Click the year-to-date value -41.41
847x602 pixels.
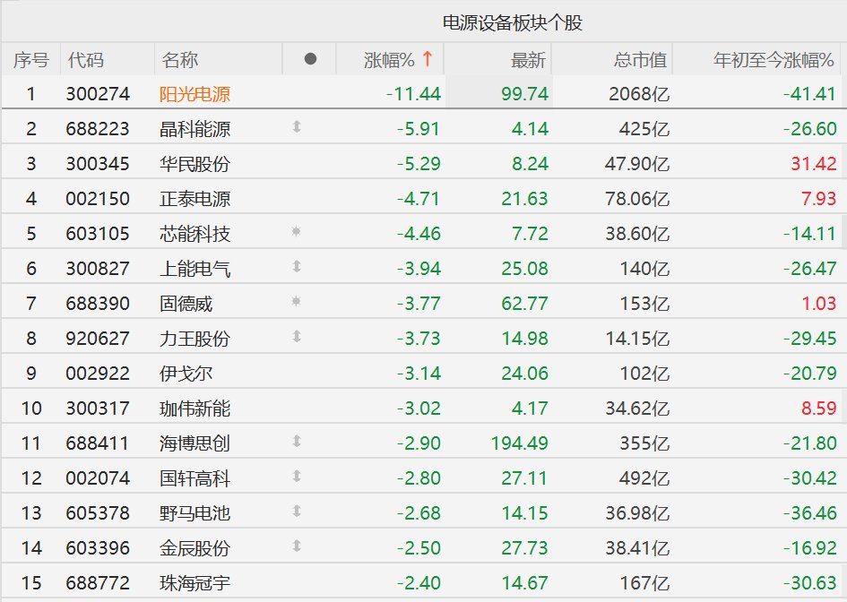[x=809, y=94]
